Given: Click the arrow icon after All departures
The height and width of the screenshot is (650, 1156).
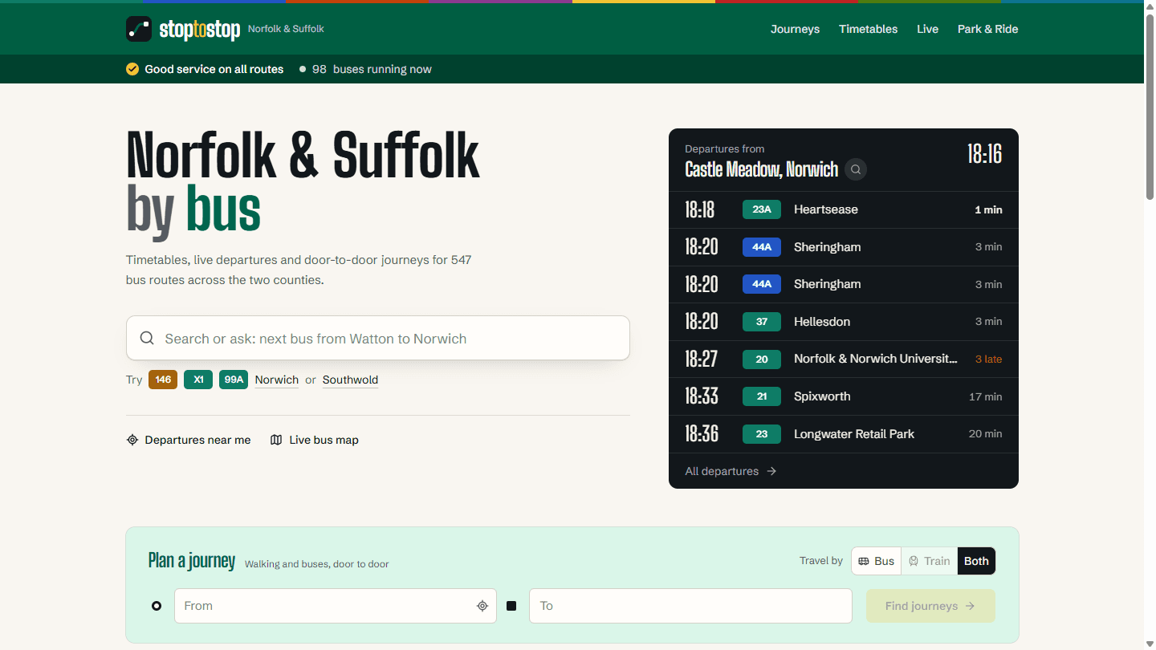Looking at the screenshot, I should click(x=771, y=471).
